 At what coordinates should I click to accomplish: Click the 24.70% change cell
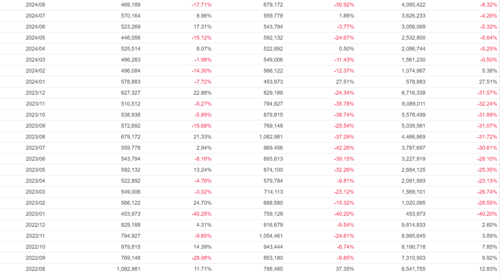pyautogui.click(x=202, y=203)
